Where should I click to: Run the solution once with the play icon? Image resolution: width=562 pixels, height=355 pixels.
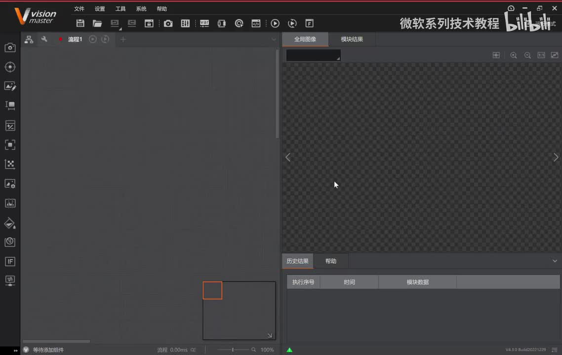[275, 23]
